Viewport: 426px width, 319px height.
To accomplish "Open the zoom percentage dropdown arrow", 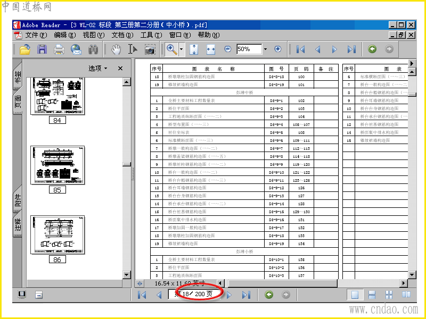I will click(265, 49).
